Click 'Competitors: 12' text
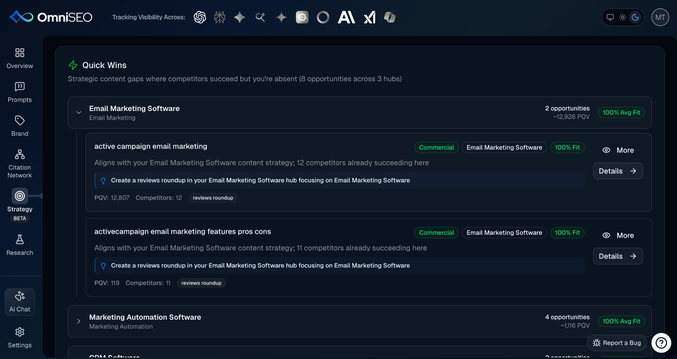The height and width of the screenshot is (359, 677). click(x=159, y=198)
